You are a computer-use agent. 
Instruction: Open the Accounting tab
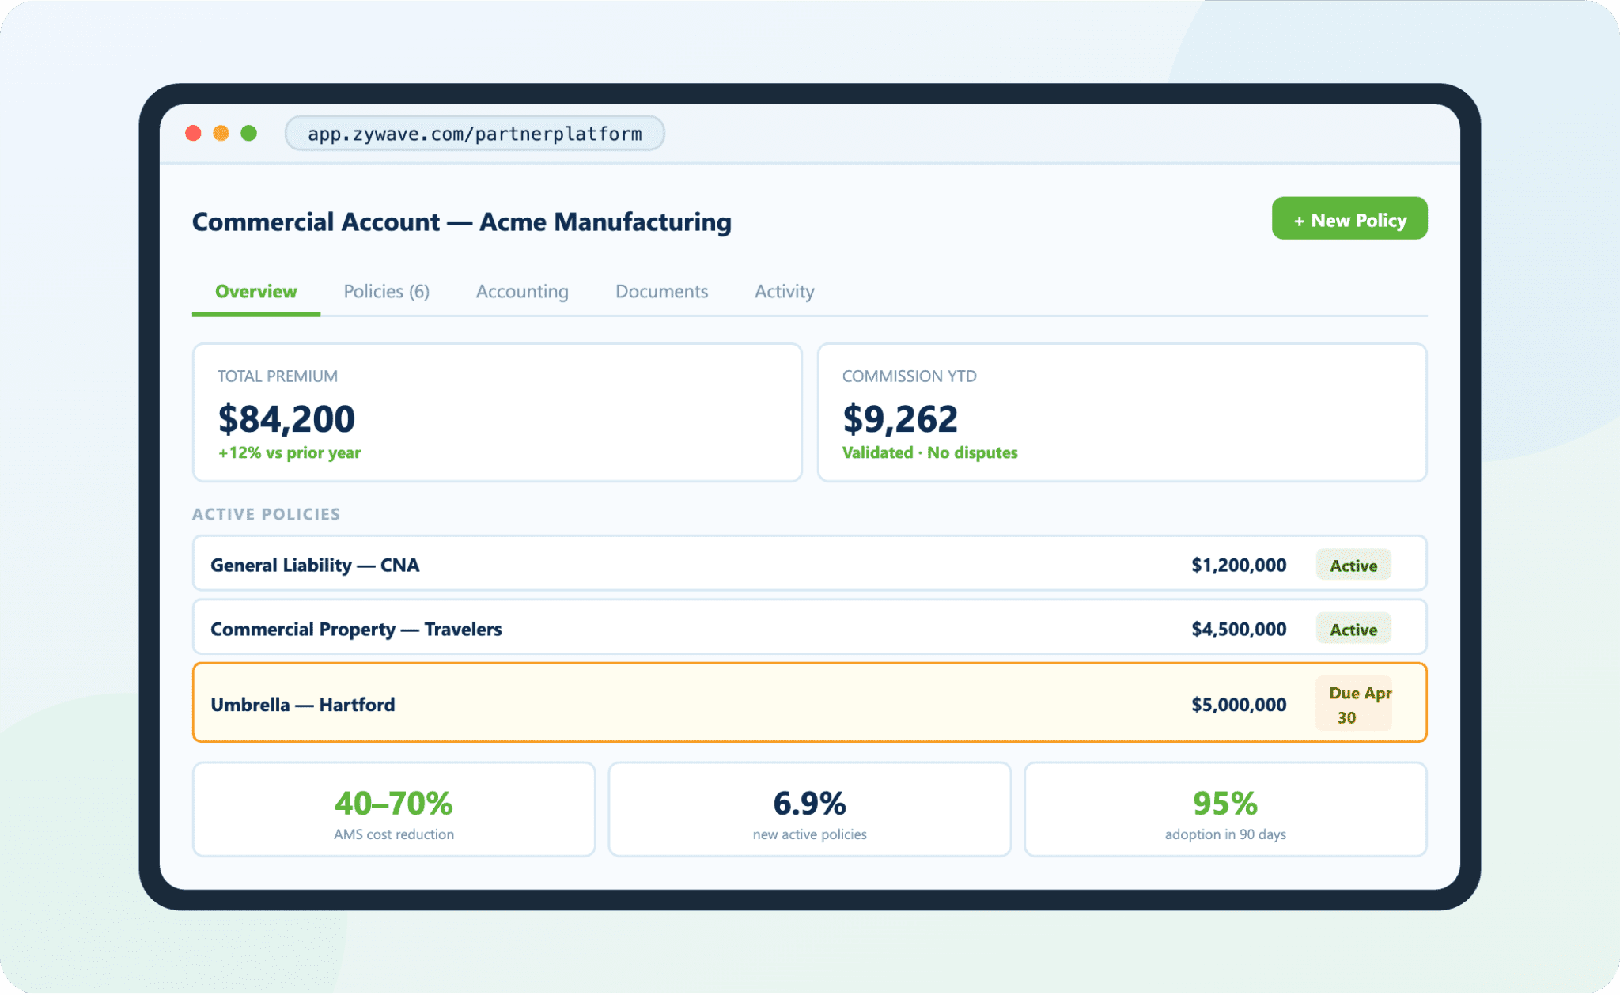click(x=522, y=291)
